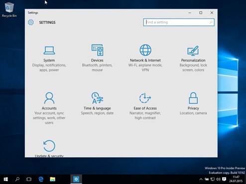Open taskbar Search magnifier
This screenshot has height=184, width=246.
click(17, 179)
